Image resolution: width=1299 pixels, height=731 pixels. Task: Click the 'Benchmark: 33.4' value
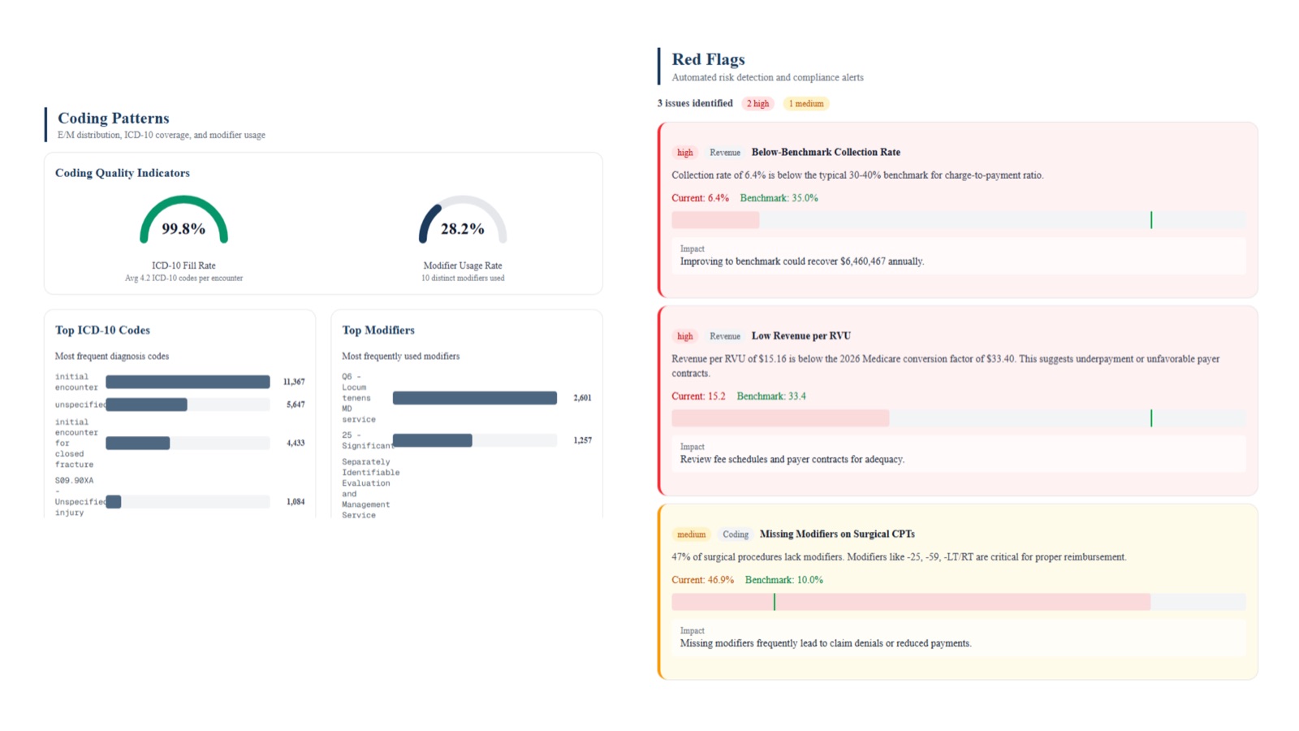tap(771, 396)
